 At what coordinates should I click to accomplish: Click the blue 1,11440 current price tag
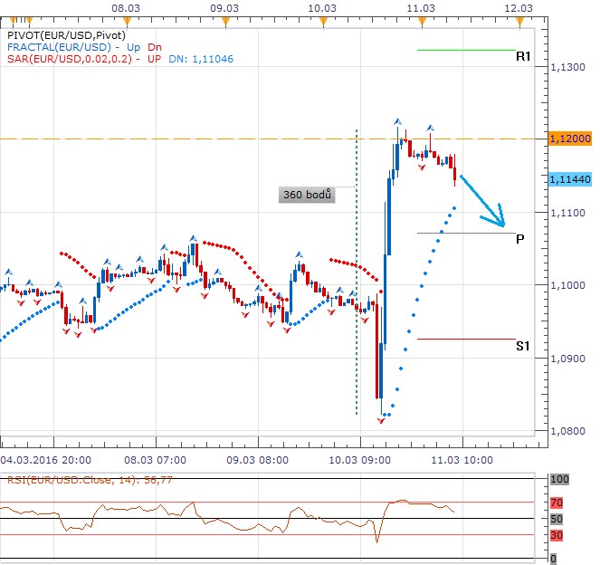[570, 179]
